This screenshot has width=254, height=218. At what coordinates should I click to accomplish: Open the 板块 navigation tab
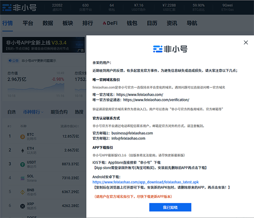point(68,23)
